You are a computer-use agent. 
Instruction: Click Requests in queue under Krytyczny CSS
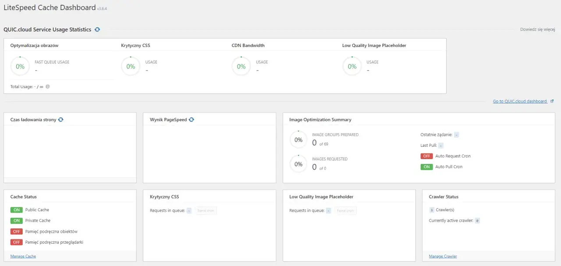[167, 210]
